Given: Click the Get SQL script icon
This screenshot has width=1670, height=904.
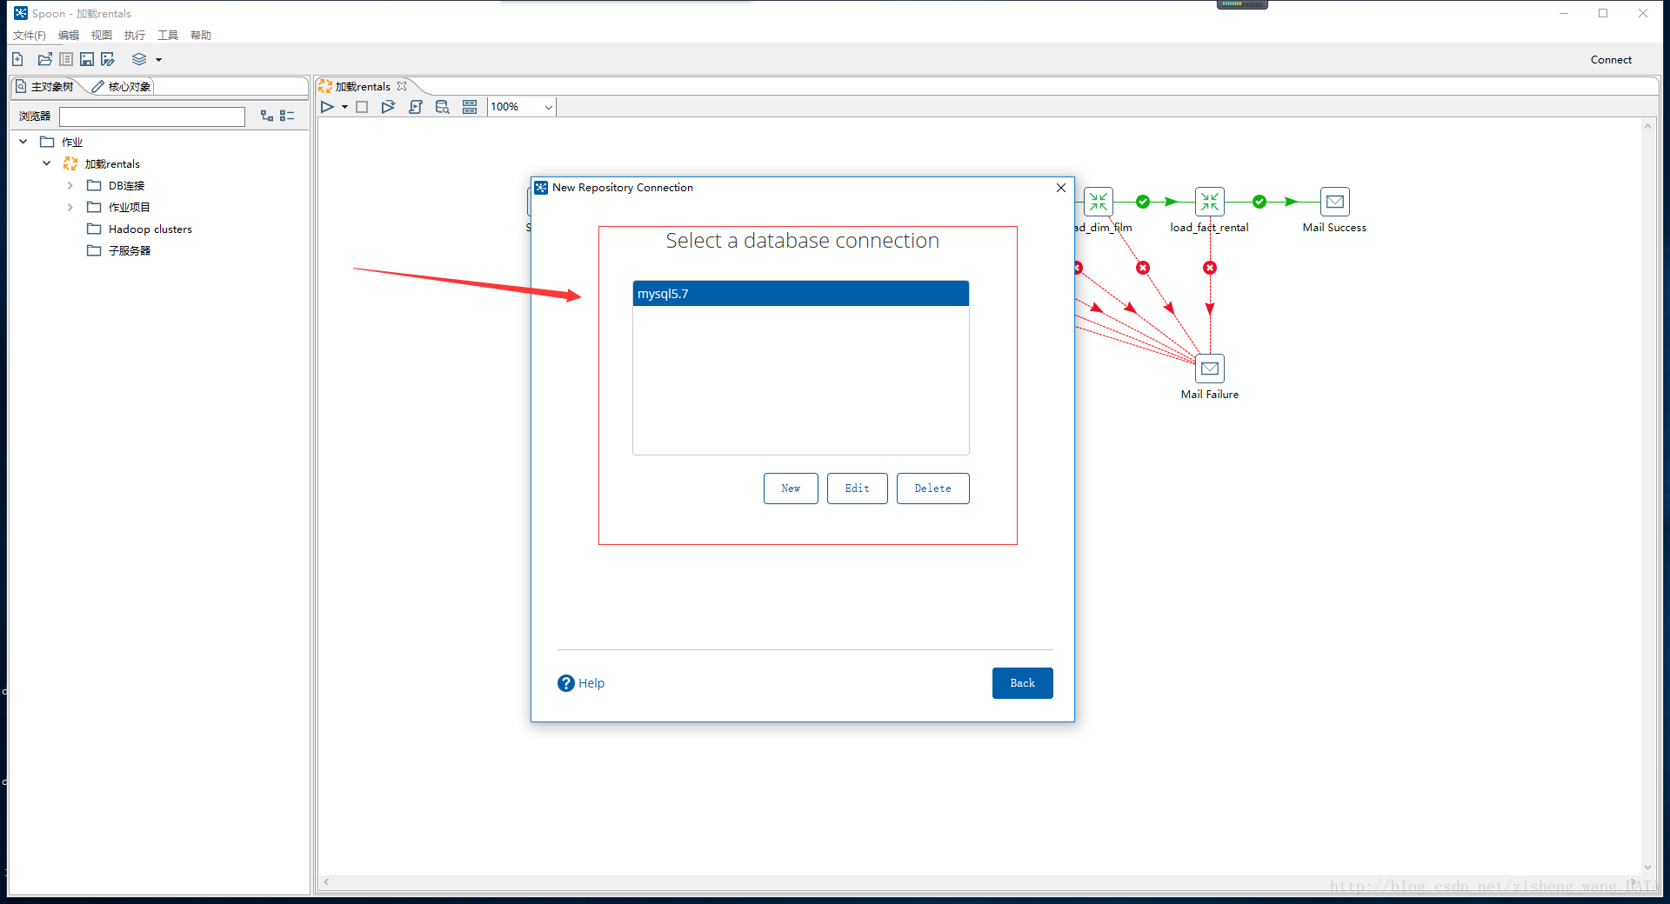Looking at the screenshot, I should pos(416,107).
